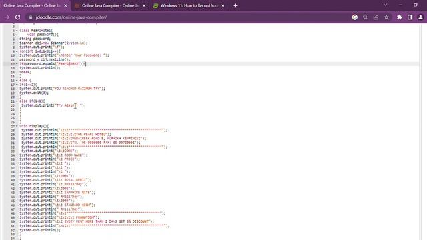The width and height of the screenshot is (427, 240).
Task: Share this page via share icon
Action: click(x=376, y=17)
